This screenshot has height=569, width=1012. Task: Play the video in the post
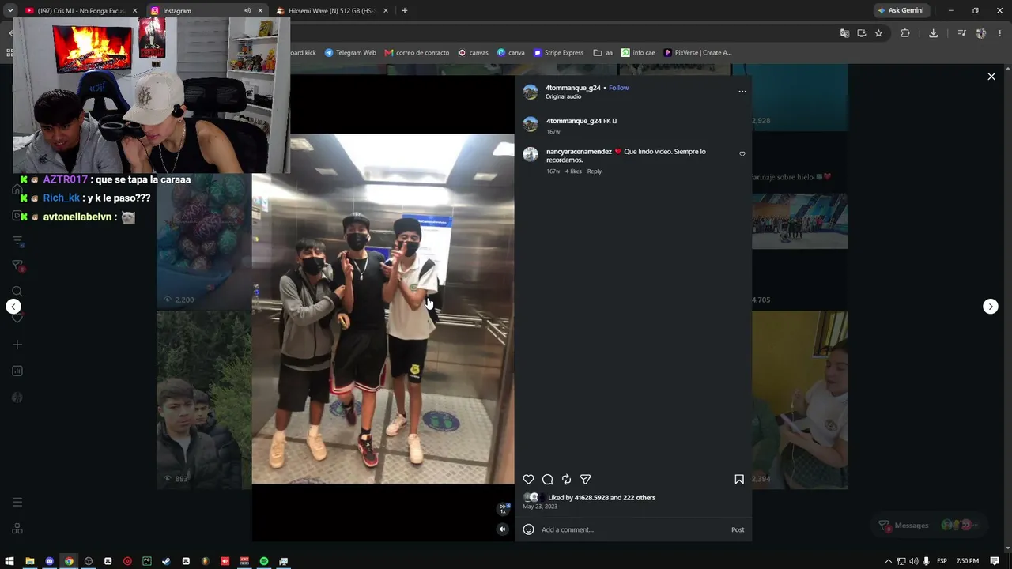383,309
